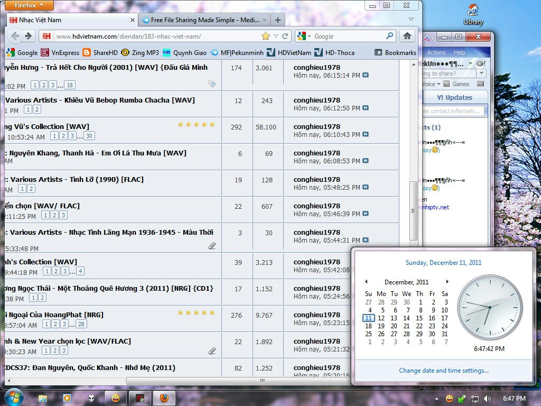This screenshot has width=541, height=406.
Task: Open the Voice dropdown in Yahoo Messenger
Action: (439, 84)
